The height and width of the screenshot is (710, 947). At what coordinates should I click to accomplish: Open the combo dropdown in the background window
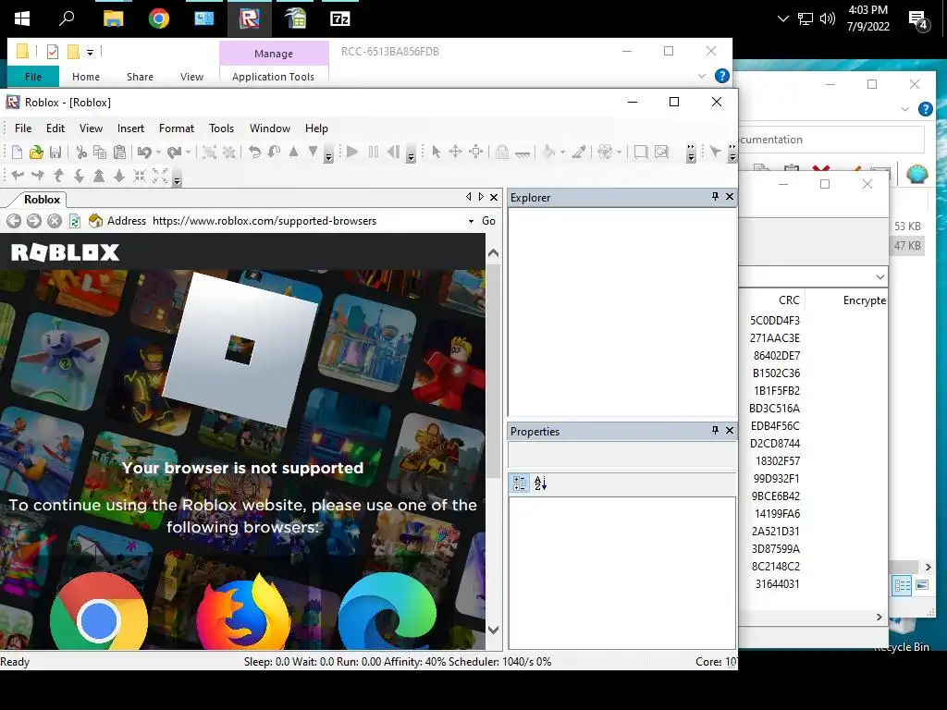[880, 276]
